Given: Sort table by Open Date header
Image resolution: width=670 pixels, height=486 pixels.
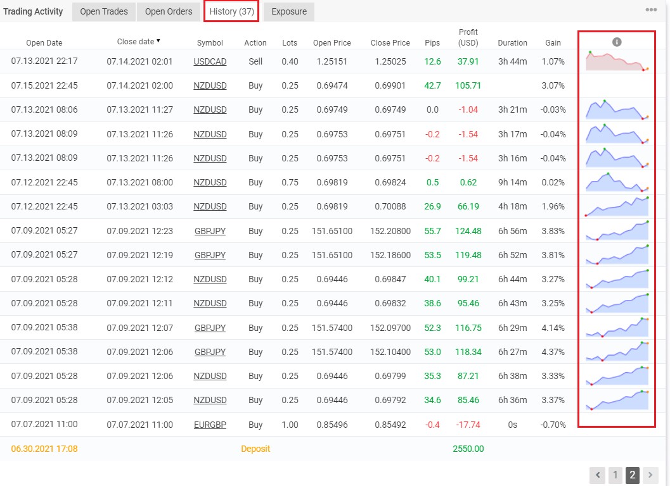Looking at the screenshot, I should [44, 42].
